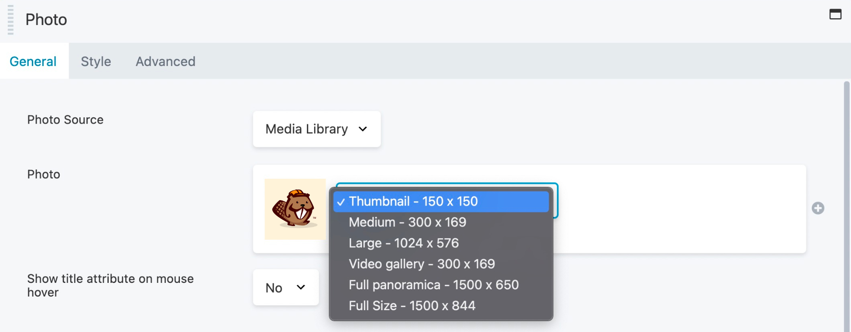851x332 pixels.
Task: Click the maximize panel window icon
Action: (835, 14)
